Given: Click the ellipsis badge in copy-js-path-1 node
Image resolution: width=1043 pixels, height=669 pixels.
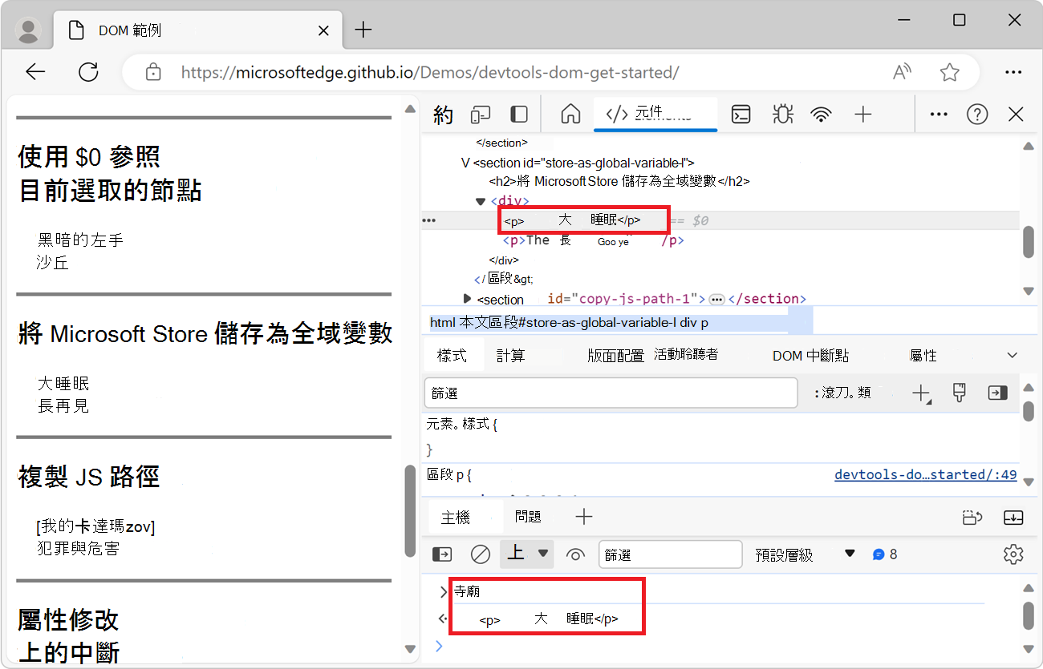Looking at the screenshot, I should pos(716,300).
